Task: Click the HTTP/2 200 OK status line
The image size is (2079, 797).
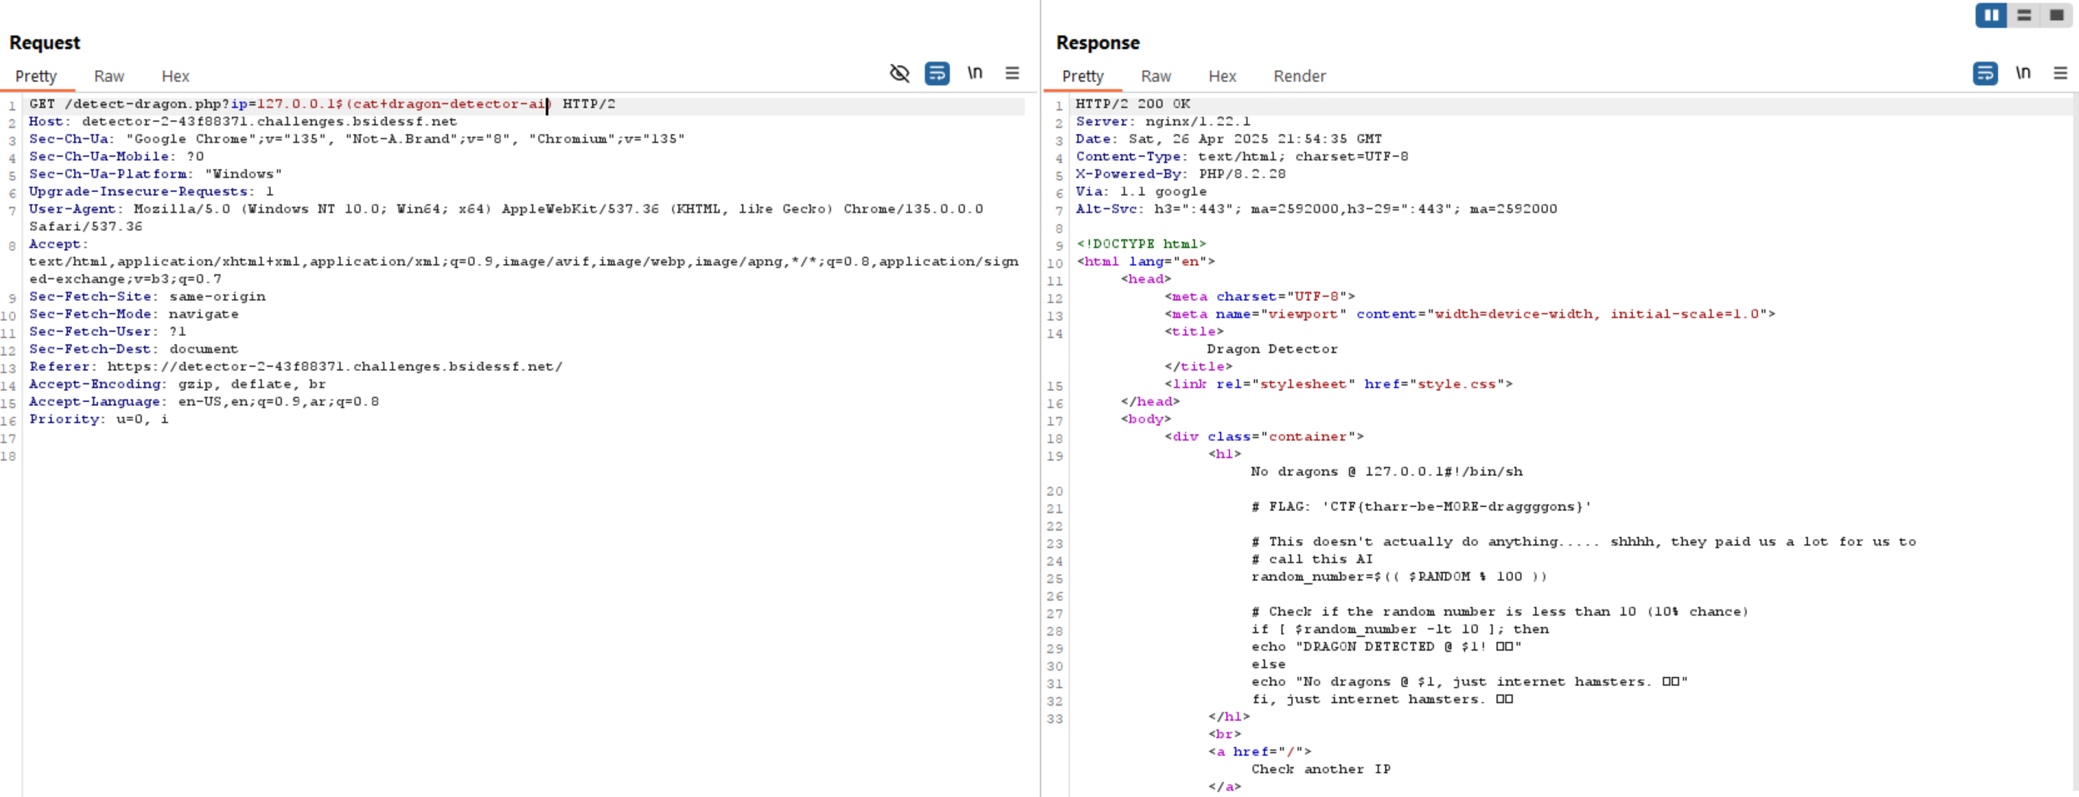Action: [x=1132, y=104]
